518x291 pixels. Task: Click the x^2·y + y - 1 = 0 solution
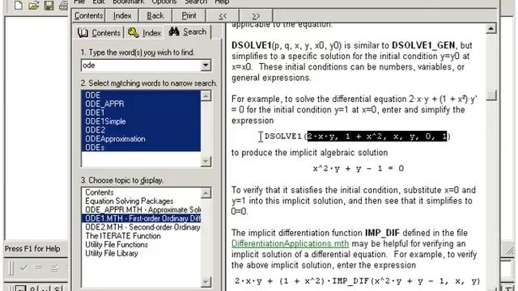pos(359,169)
